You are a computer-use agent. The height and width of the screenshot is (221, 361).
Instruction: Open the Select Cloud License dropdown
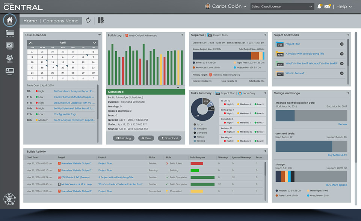(282, 6)
